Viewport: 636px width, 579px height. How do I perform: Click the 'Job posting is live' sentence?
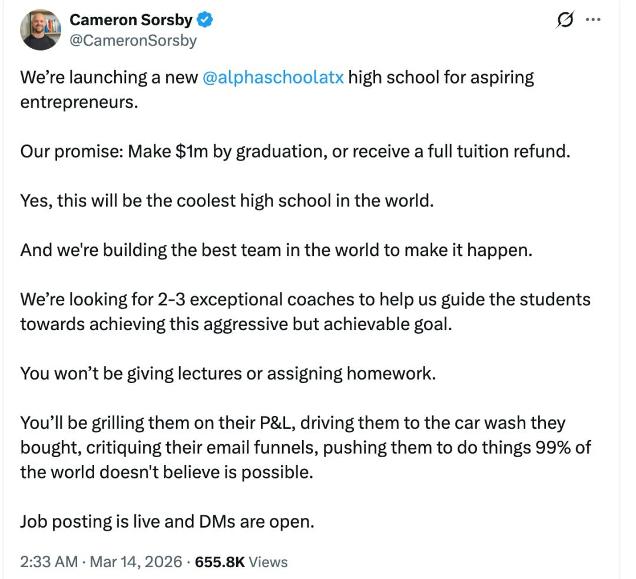pyautogui.click(x=167, y=521)
